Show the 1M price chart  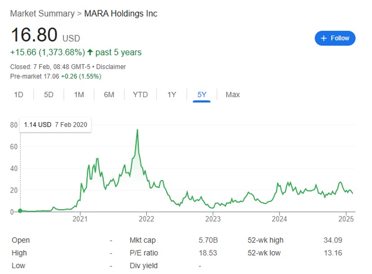click(79, 94)
